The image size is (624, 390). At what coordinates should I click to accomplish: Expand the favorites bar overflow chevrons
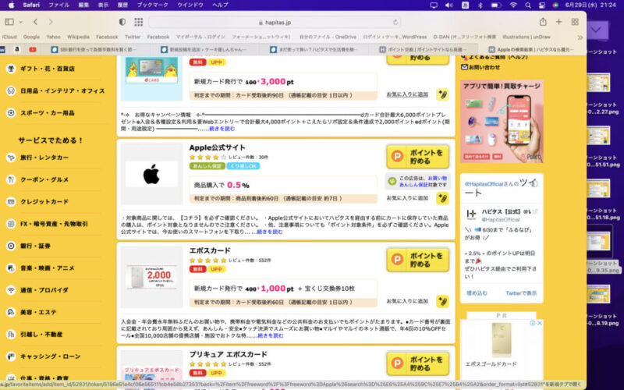(580, 37)
